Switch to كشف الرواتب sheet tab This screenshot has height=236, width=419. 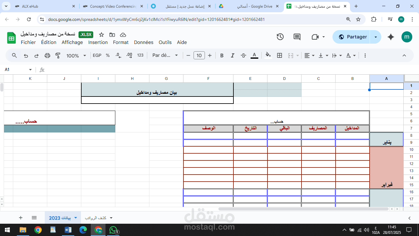(95, 218)
